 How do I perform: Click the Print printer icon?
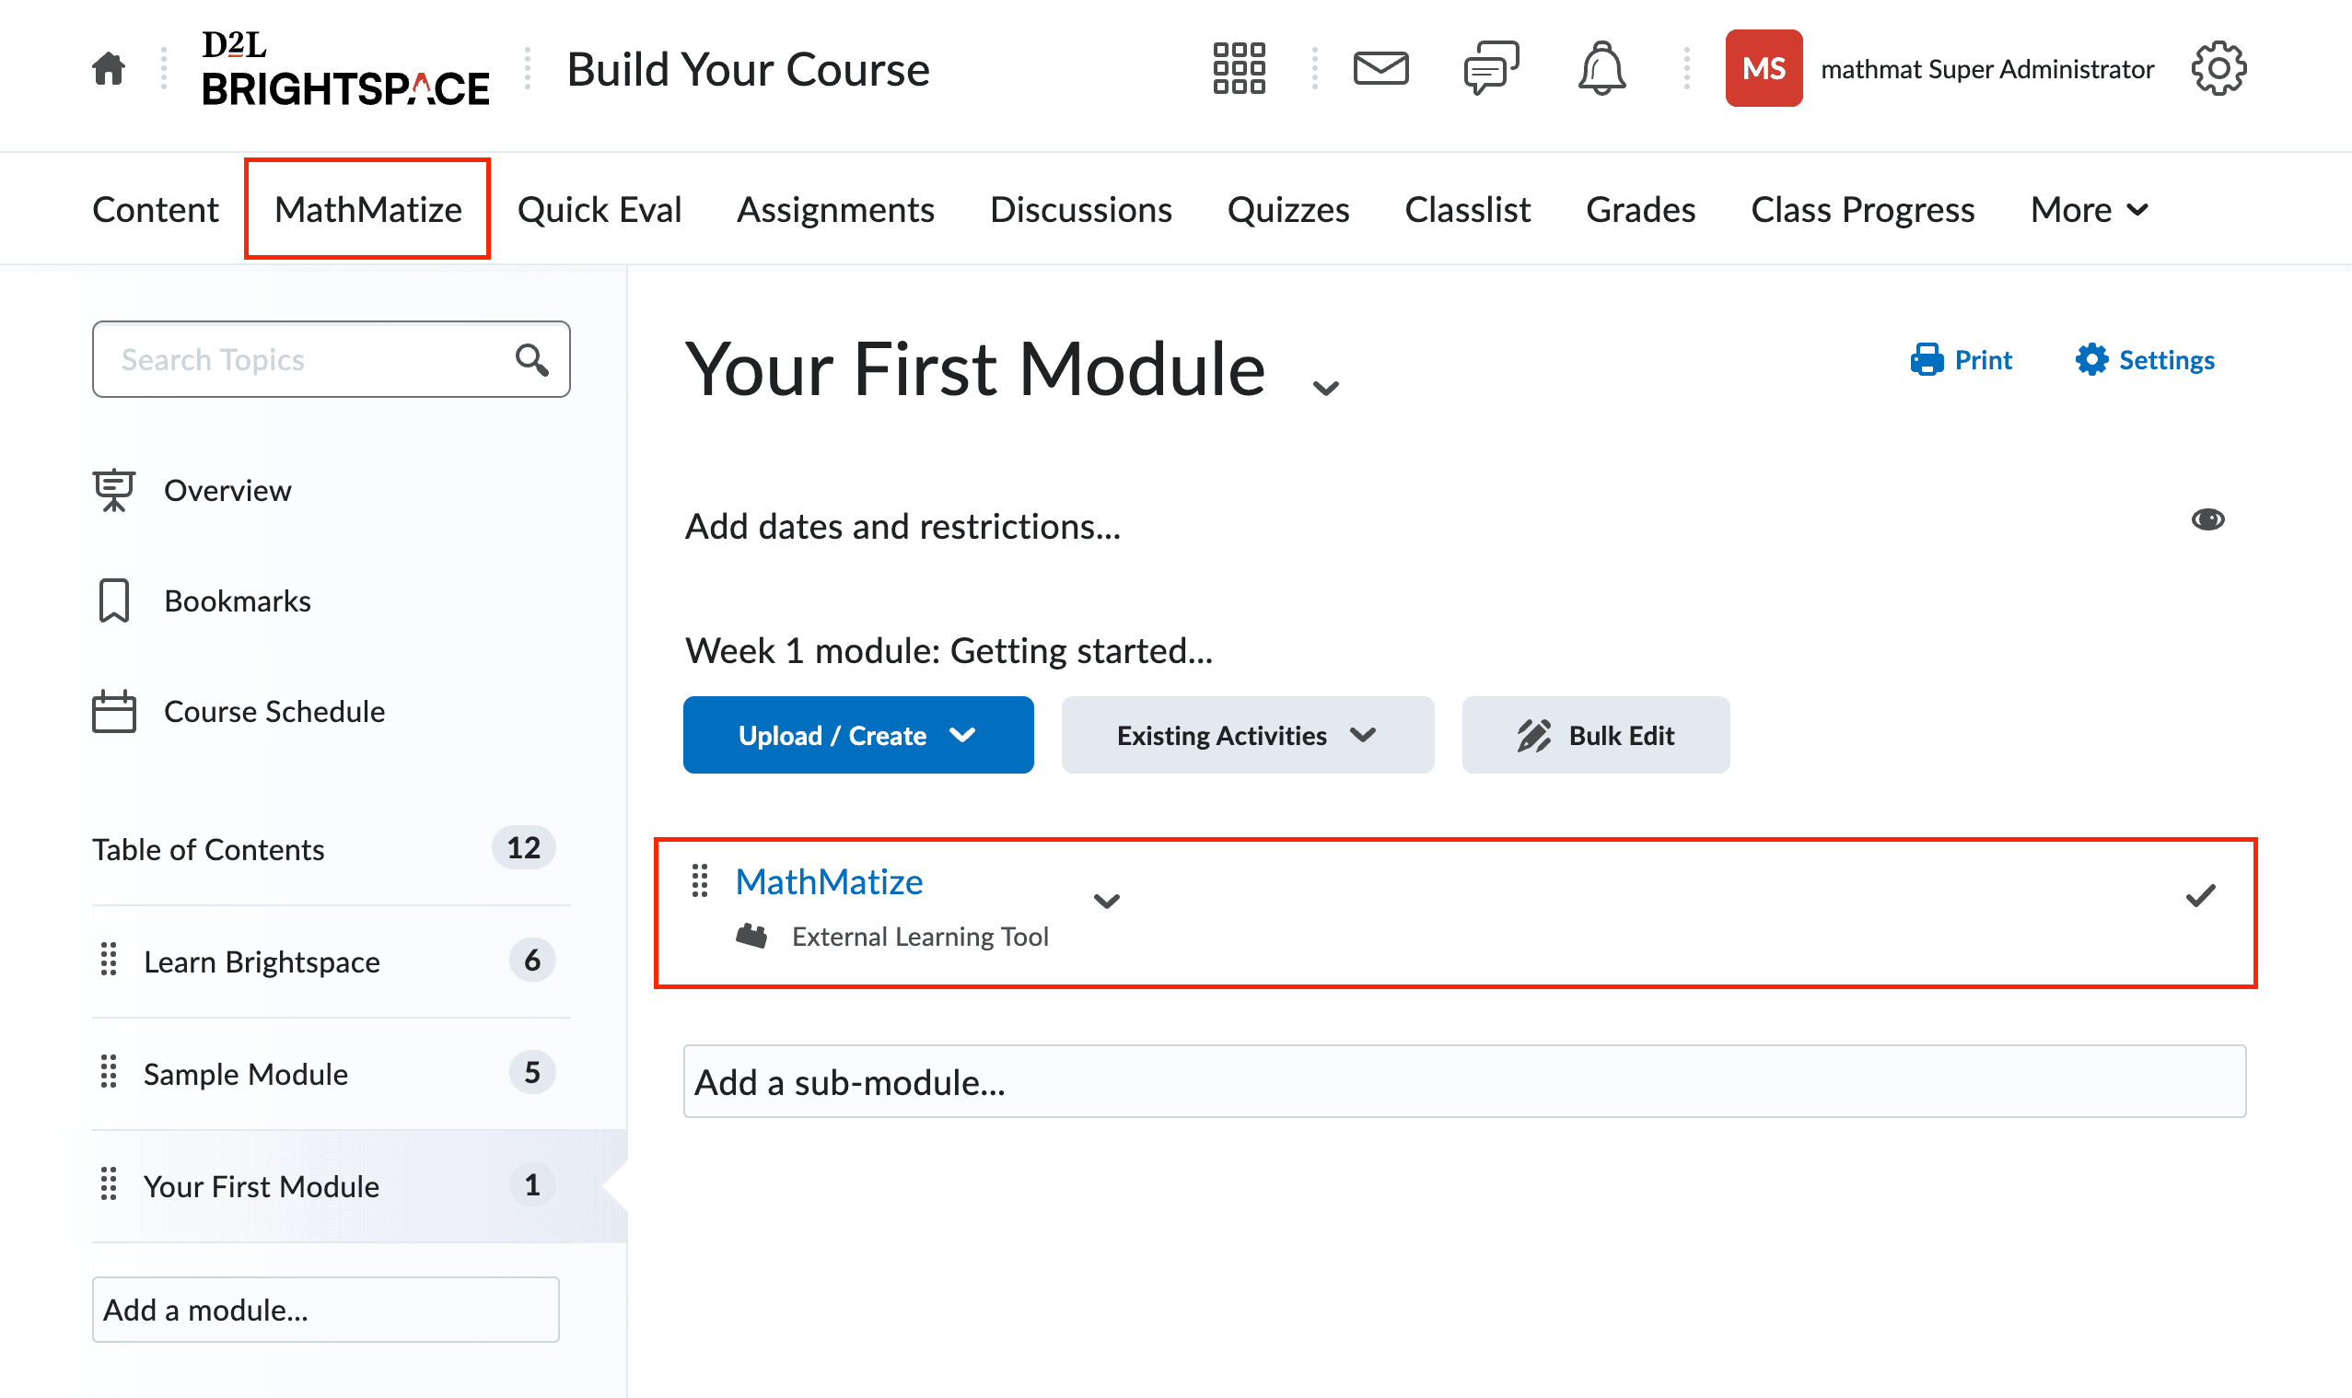[x=1927, y=360]
